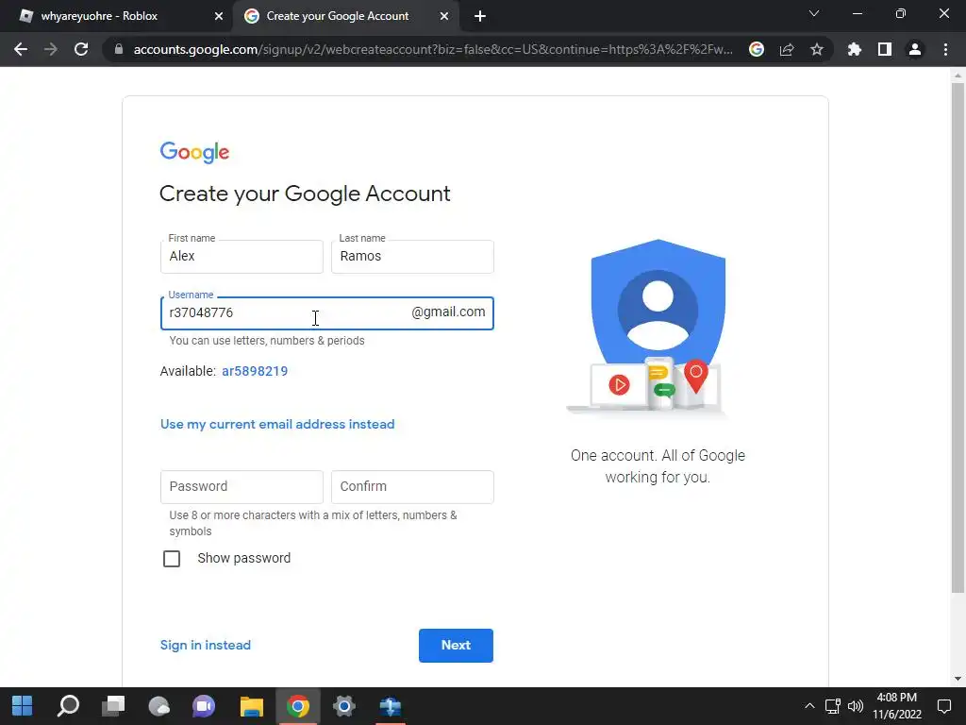This screenshot has width=966, height=725.
Task: Select the Create your Google Account tab
Action: [x=345, y=16]
